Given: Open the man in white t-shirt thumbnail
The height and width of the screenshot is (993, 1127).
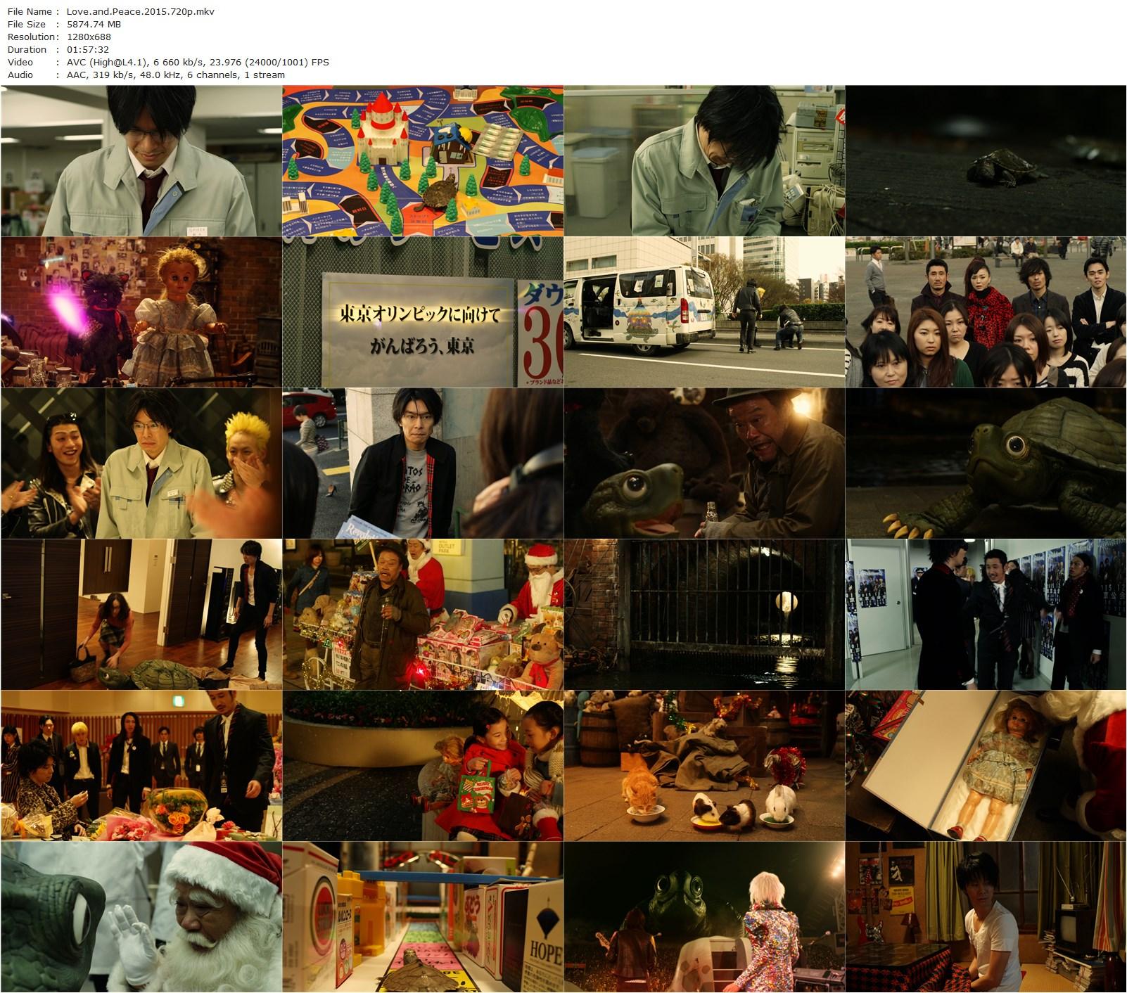Looking at the screenshot, I should tap(985, 917).
